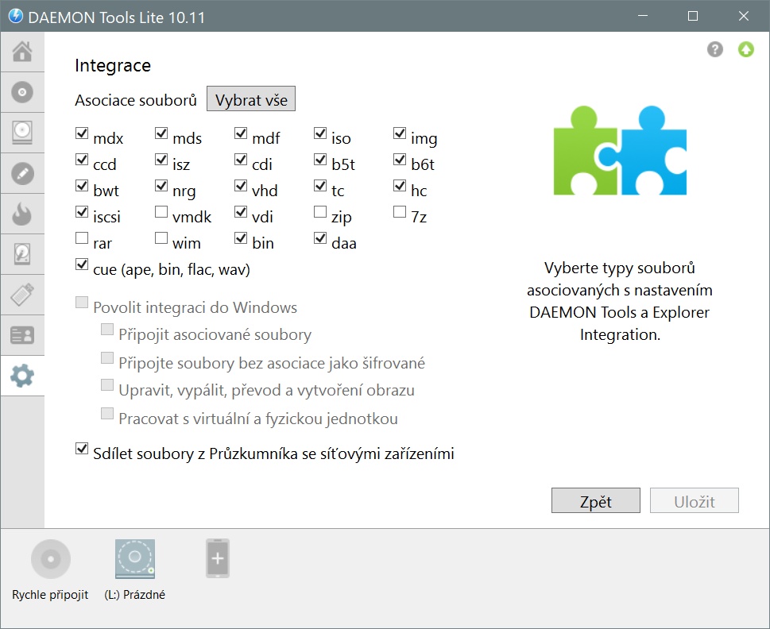Click the Povolit integraci do Windows checkbox

[x=82, y=302]
